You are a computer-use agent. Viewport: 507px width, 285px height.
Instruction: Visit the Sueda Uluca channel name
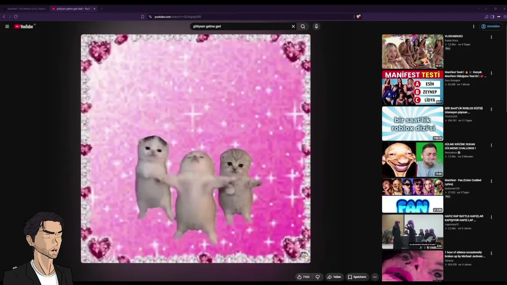[x=451, y=41]
